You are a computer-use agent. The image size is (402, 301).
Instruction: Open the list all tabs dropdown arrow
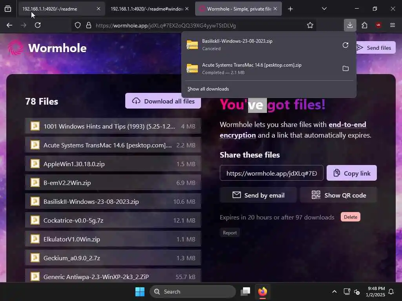(324, 9)
